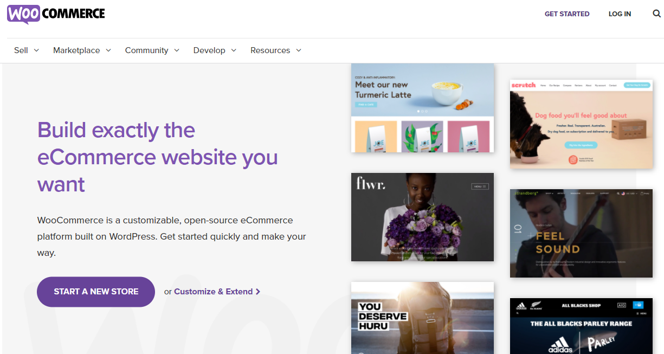Click the LOG IN link

(620, 14)
